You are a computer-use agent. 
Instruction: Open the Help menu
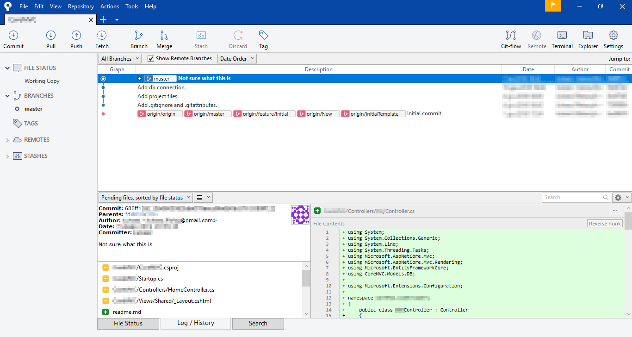150,6
